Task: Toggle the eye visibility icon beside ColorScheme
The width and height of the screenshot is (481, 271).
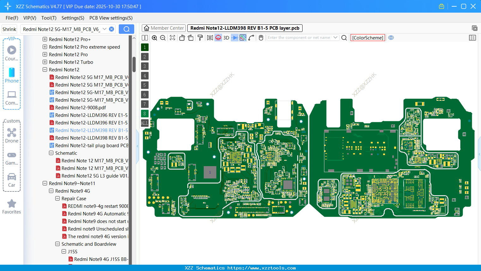Action: 391,38
